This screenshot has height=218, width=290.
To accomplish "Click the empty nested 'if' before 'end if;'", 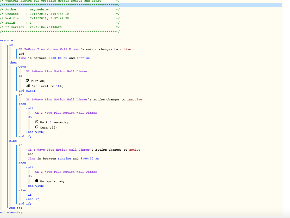I will tap(30, 195).
